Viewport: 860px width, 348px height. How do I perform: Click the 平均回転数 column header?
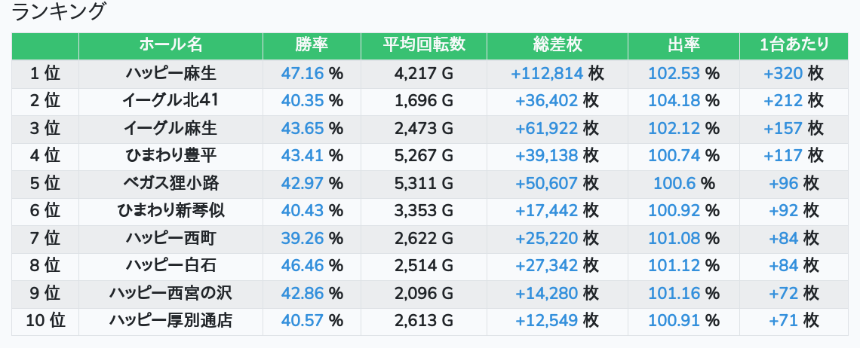[x=423, y=45]
